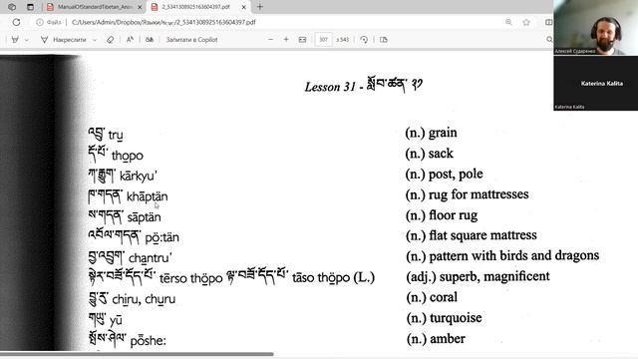Click the phrase 'tāso thöpo (L.)'
The height and width of the screenshot is (359, 638).
point(333,277)
